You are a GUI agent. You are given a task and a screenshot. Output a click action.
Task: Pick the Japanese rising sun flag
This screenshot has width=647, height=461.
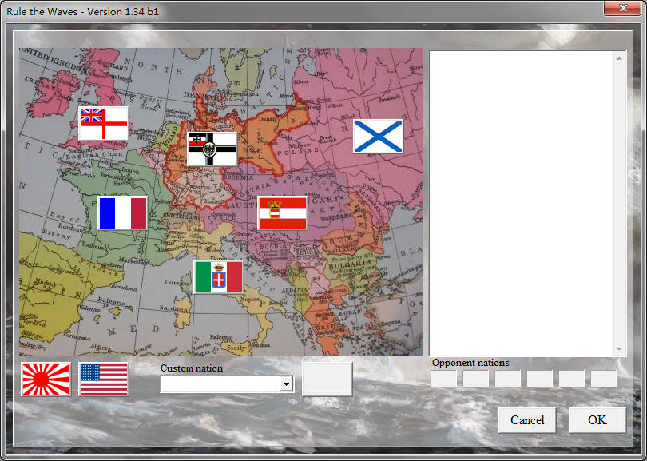click(46, 380)
